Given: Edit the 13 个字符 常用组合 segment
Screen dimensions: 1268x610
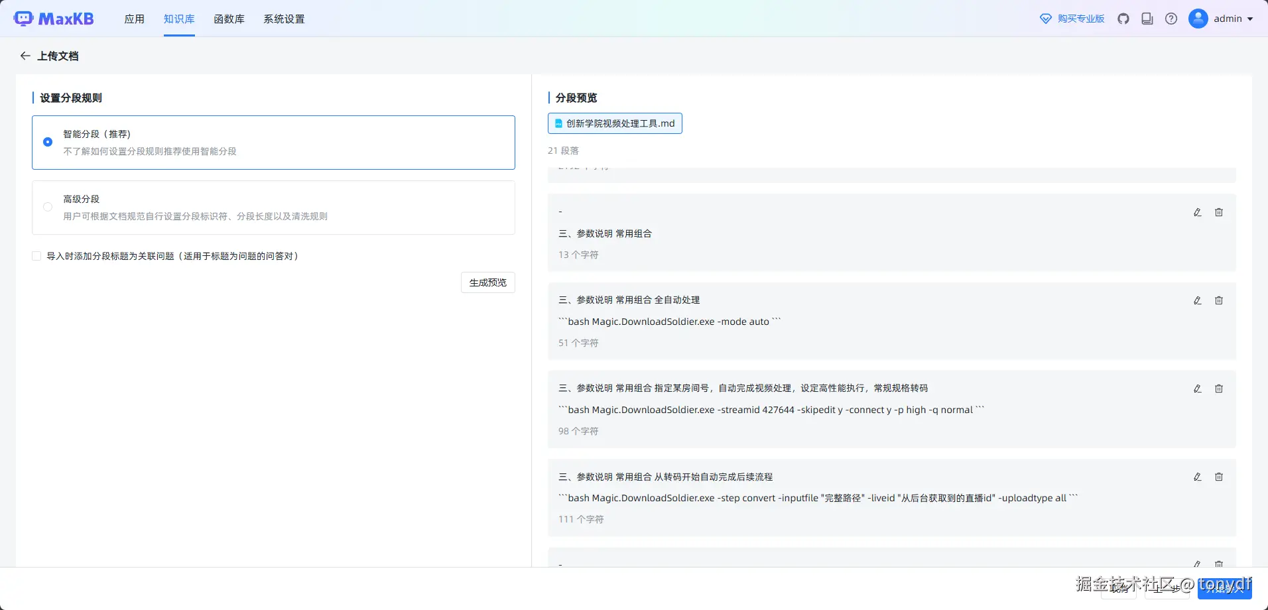Looking at the screenshot, I should coord(1198,212).
